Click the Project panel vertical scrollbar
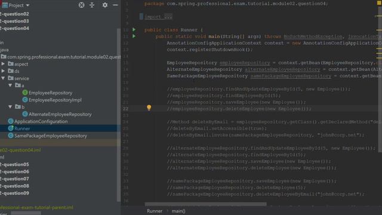382x215 pixels. (119, 115)
